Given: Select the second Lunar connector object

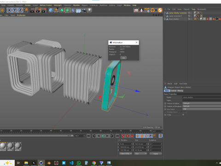Looking at the screenshot, I should tap(175, 16).
